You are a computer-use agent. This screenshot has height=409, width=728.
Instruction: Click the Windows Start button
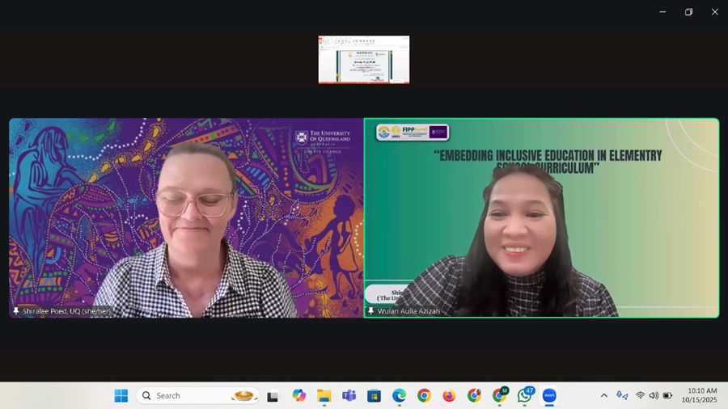pyautogui.click(x=121, y=396)
